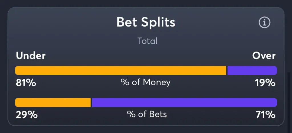
Task: Click the 19% money value
Action: pos(265,83)
